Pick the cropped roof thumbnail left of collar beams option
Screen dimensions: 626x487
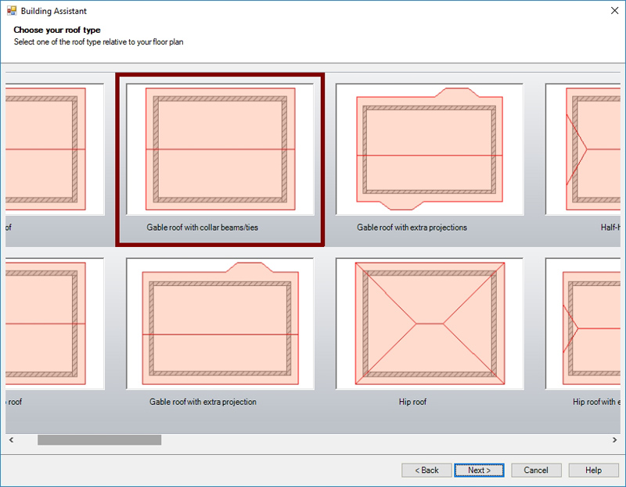click(x=55, y=149)
